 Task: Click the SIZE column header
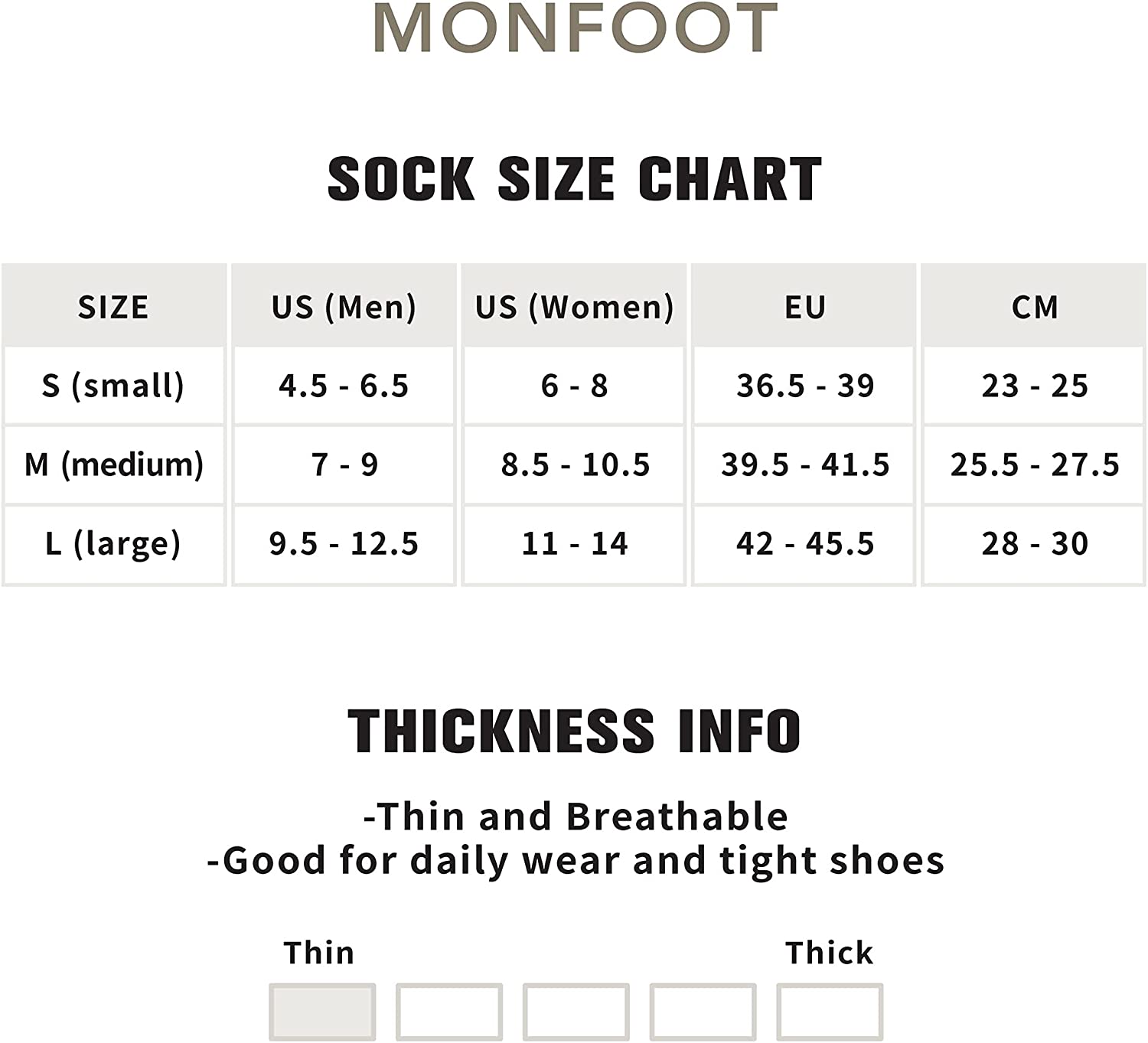coord(113,307)
